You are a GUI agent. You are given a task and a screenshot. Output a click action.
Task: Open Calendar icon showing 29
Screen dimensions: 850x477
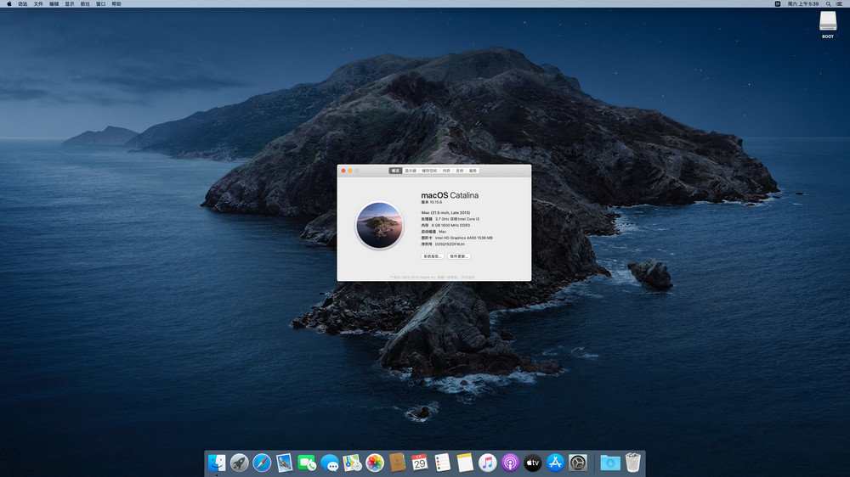coord(420,463)
